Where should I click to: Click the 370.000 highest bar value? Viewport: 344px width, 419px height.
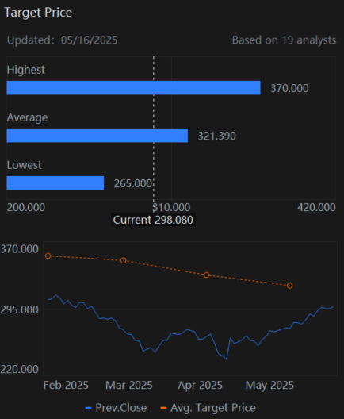[x=289, y=88]
